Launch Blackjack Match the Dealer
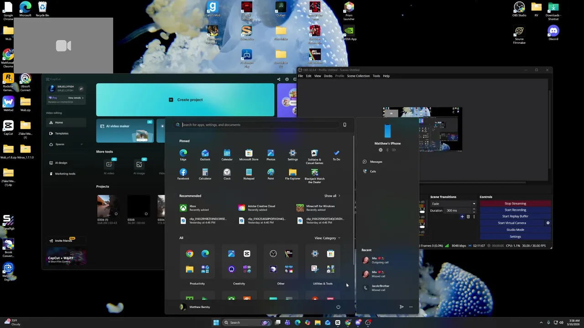Image resolution: width=584 pixels, height=328 pixels. pos(314,175)
